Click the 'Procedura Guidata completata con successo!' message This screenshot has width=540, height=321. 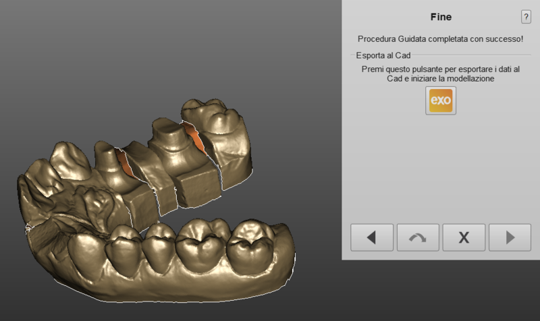(x=440, y=39)
